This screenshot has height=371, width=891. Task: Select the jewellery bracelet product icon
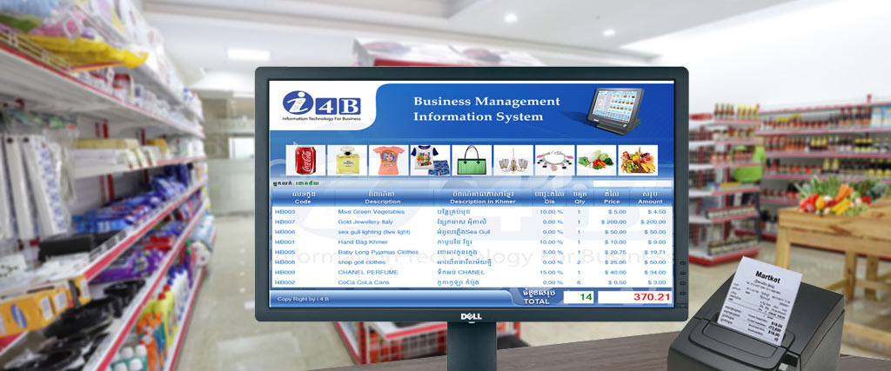pos(554,161)
